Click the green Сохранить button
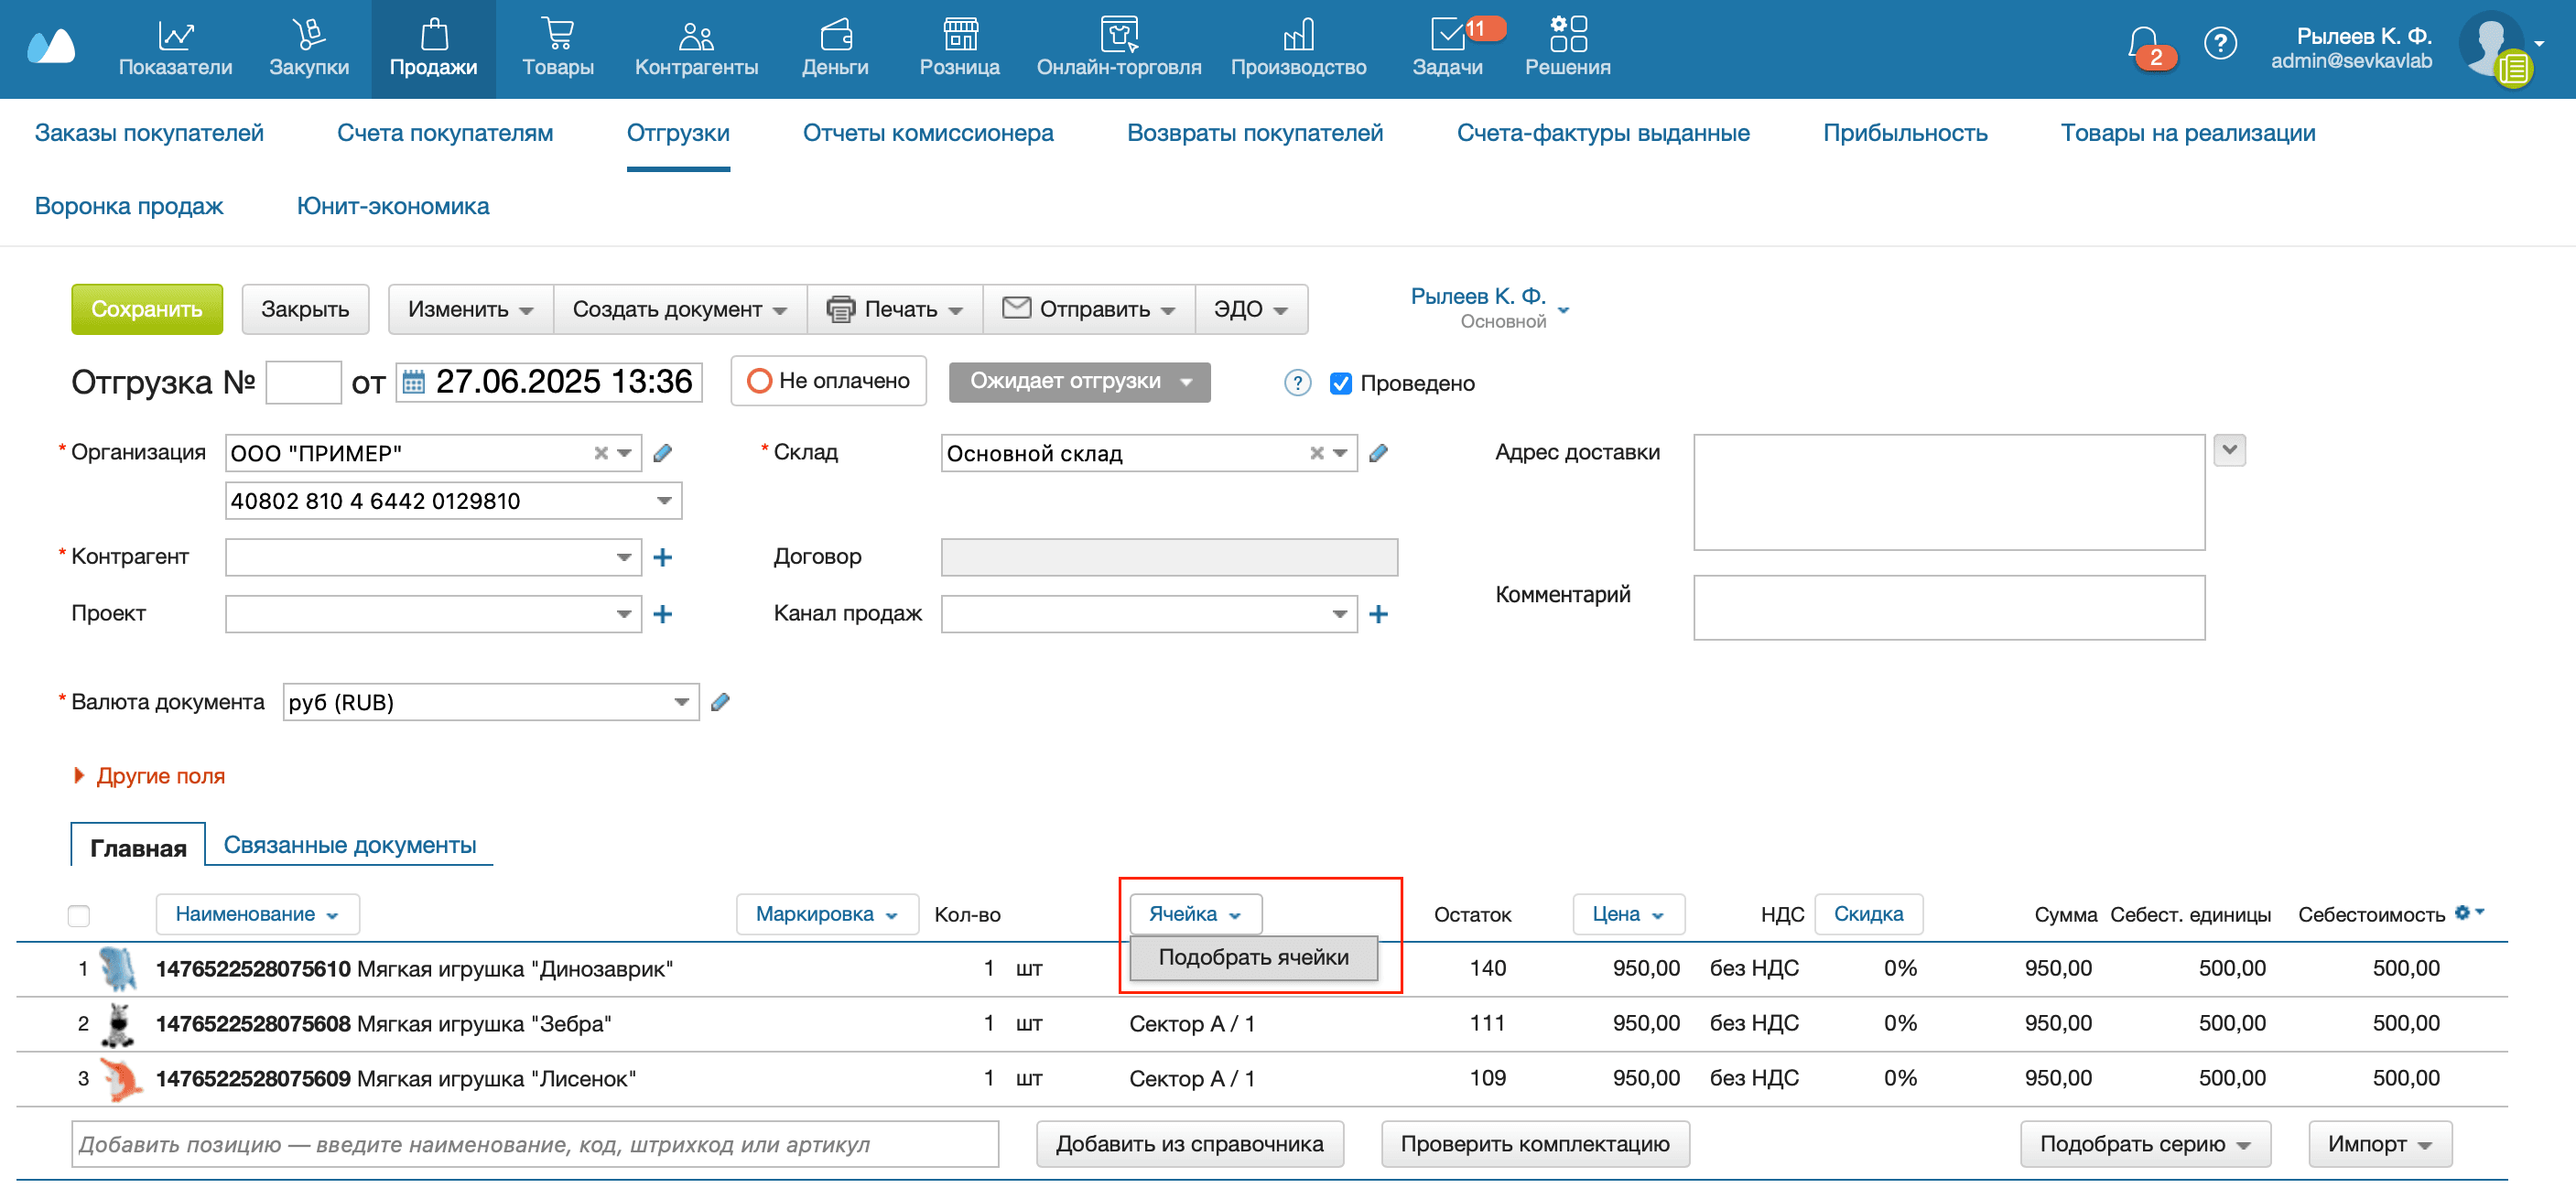The width and height of the screenshot is (2576, 1199). [147, 309]
